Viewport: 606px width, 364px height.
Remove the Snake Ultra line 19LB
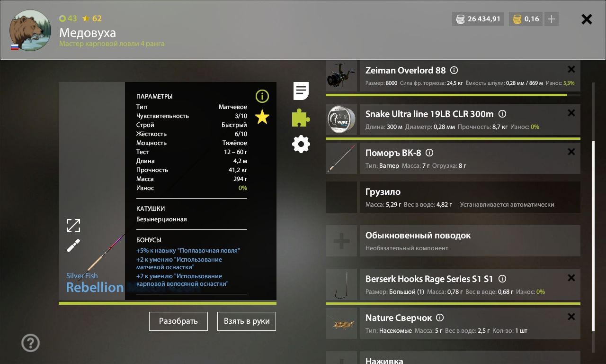click(x=571, y=113)
